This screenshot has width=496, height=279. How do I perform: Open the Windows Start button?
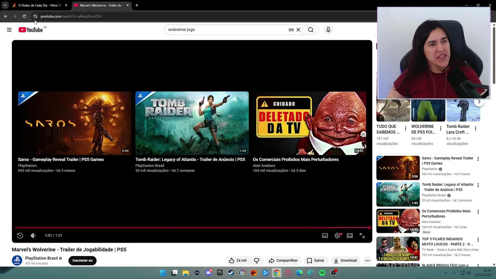click(163, 273)
